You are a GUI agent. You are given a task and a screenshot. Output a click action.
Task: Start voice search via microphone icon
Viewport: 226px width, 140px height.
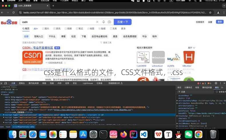[104, 22]
